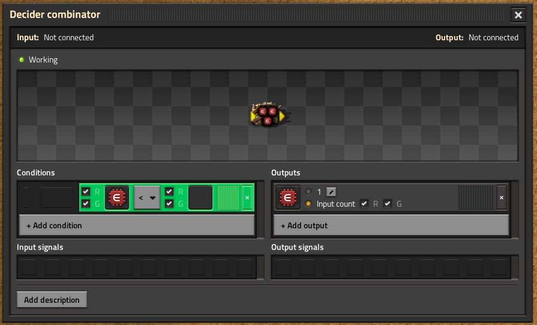Click the Add description button
The height and width of the screenshot is (325, 537).
coord(52,300)
